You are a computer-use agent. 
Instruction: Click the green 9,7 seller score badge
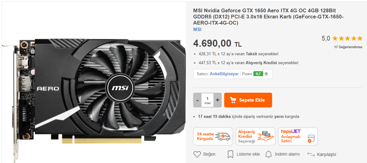pyautogui.click(x=258, y=74)
